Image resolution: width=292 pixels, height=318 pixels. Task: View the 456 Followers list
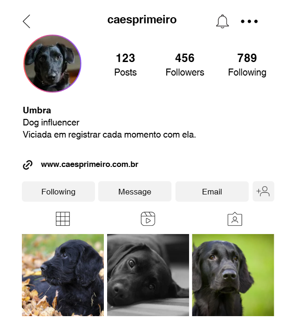[185, 65]
